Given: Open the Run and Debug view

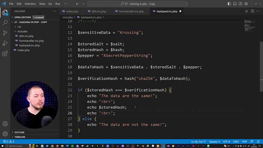Looking at the screenshot, I should pyautogui.click(x=5, y=43).
